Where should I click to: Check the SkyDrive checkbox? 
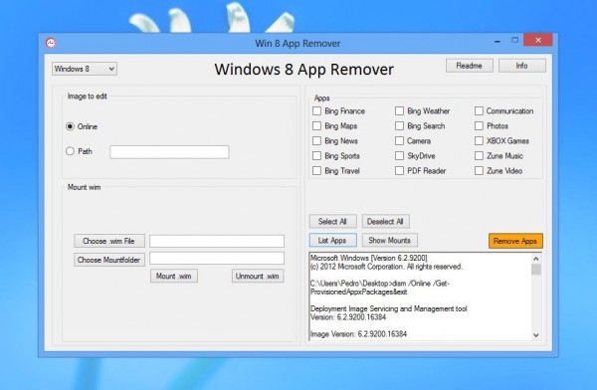tap(399, 156)
